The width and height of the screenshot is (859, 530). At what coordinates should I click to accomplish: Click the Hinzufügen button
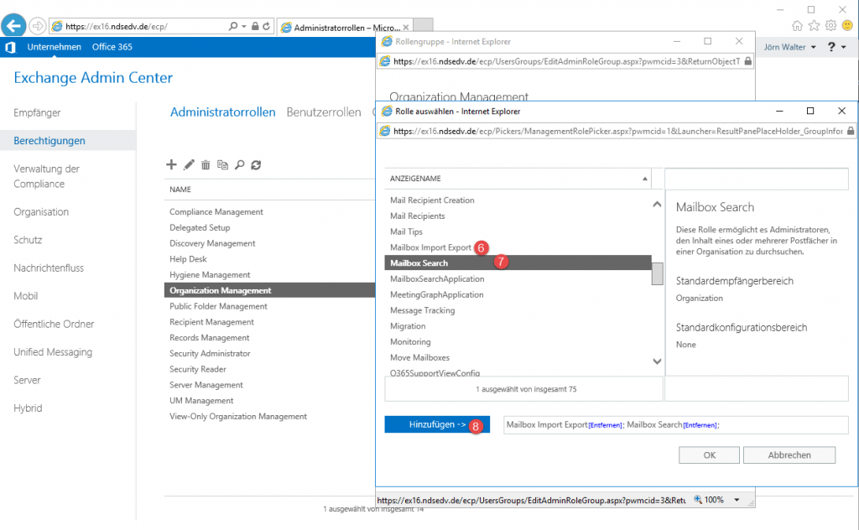coord(437,425)
